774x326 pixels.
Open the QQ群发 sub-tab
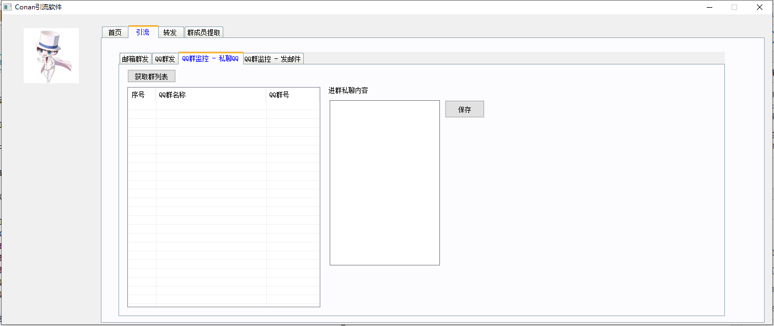(x=165, y=59)
